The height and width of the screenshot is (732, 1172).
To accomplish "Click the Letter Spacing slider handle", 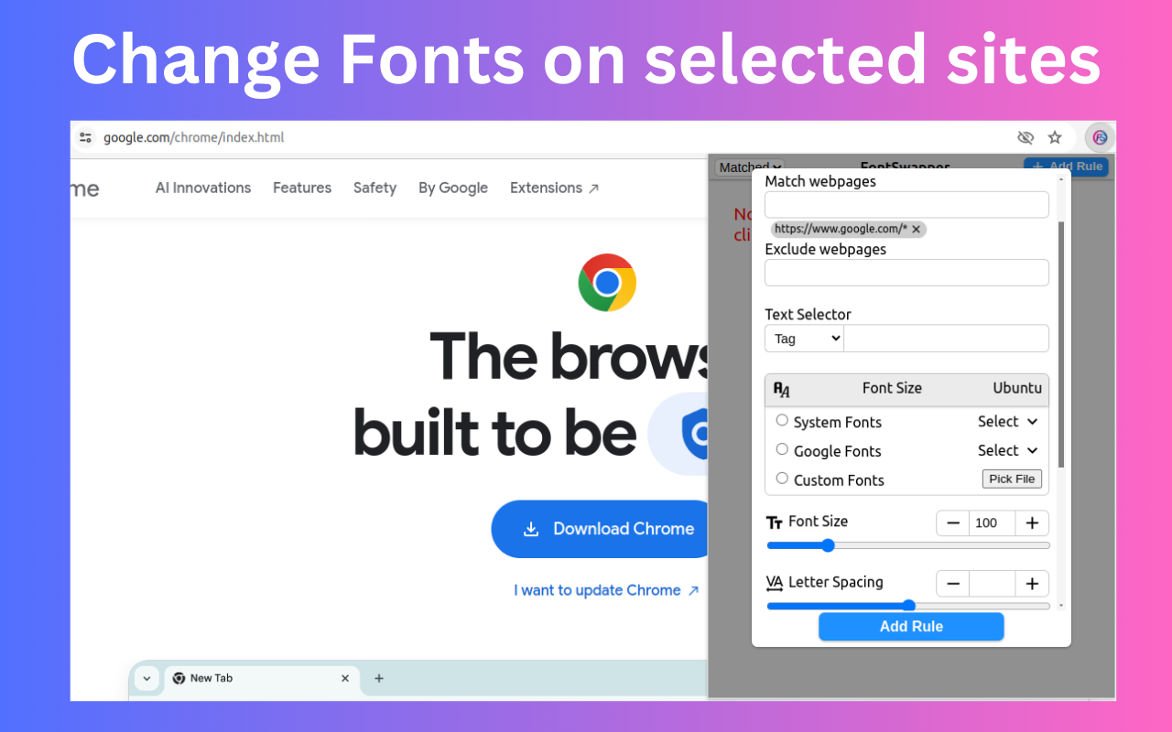I will tap(908, 605).
